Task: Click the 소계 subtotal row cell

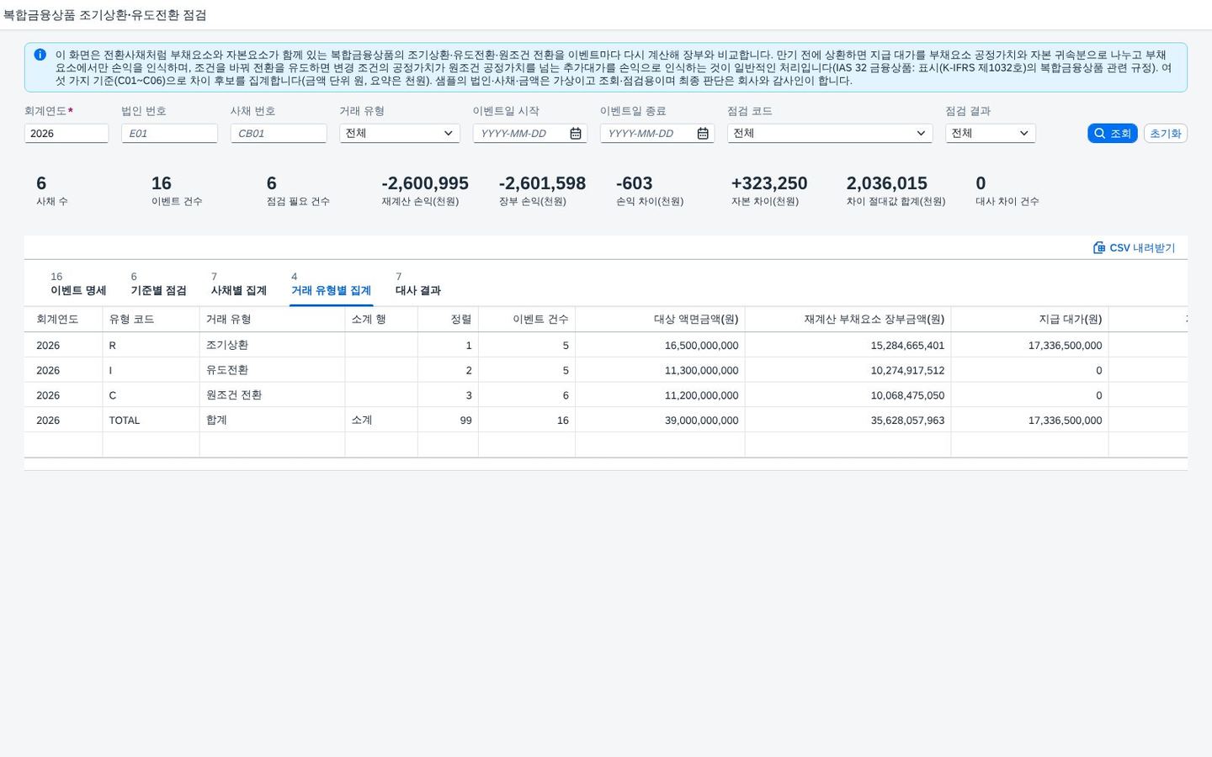Action: pyautogui.click(x=381, y=421)
